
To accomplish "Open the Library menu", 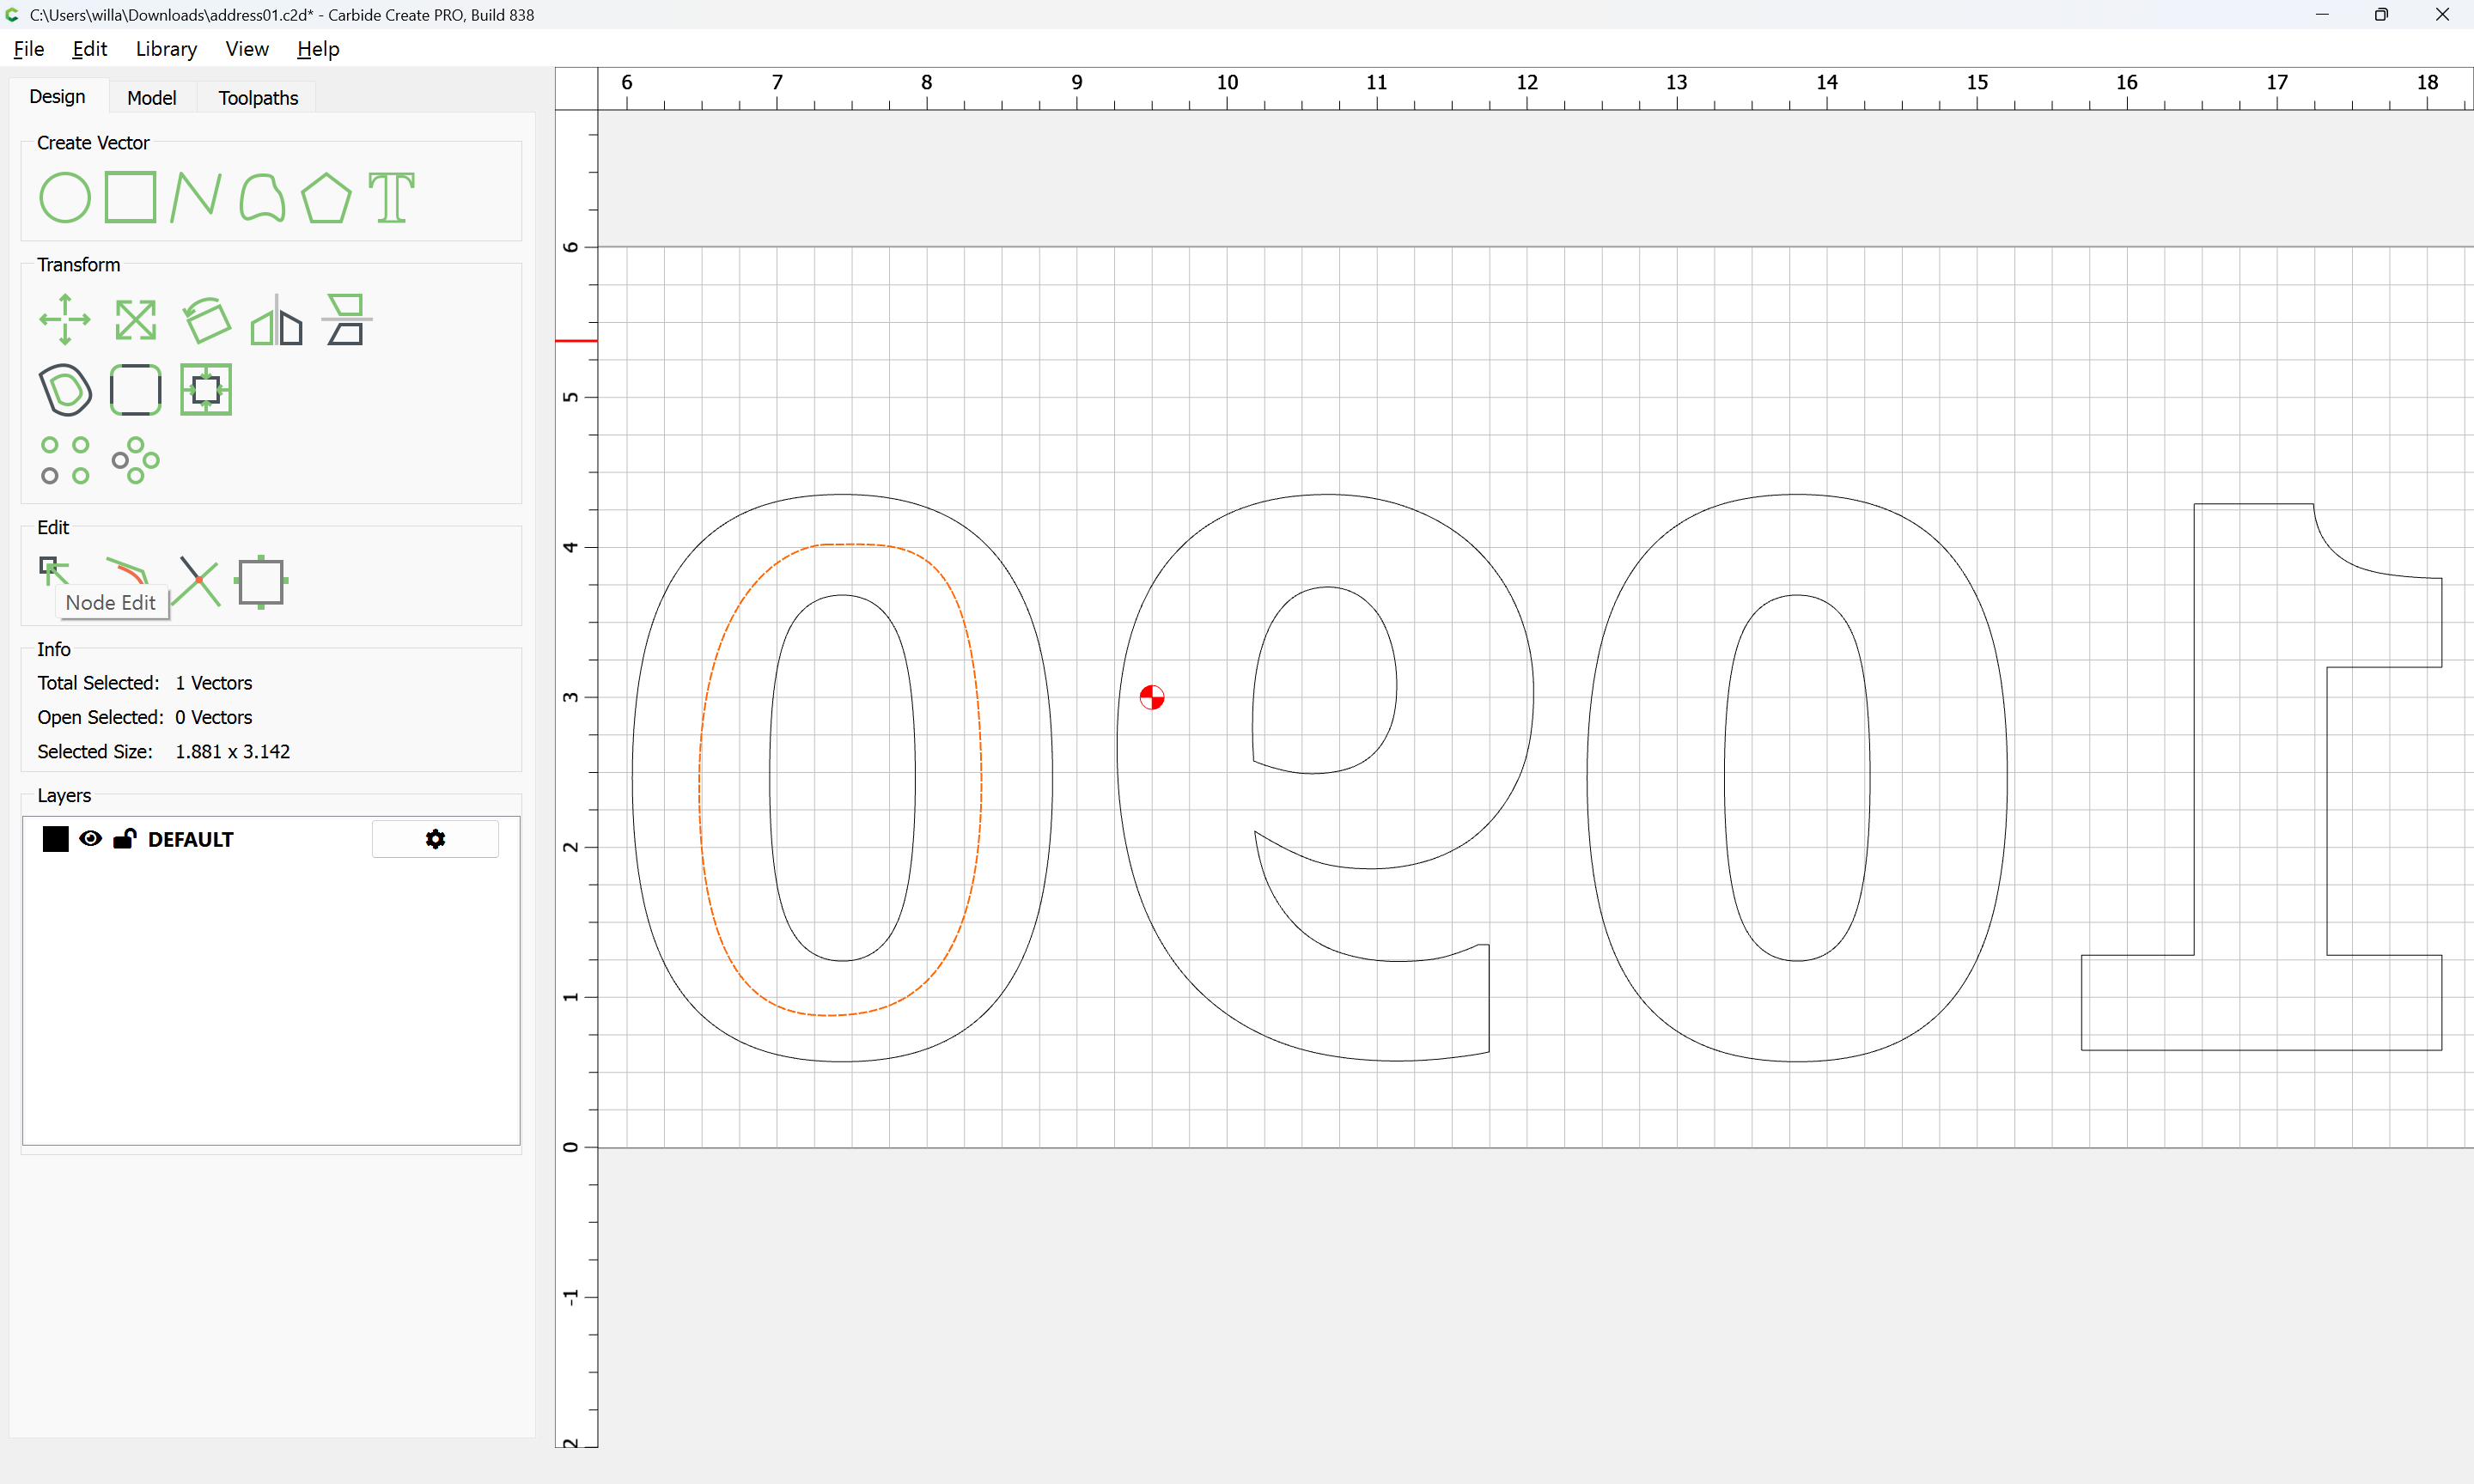I will [166, 49].
